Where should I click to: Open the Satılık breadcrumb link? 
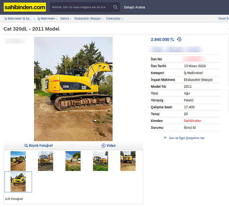point(65,18)
